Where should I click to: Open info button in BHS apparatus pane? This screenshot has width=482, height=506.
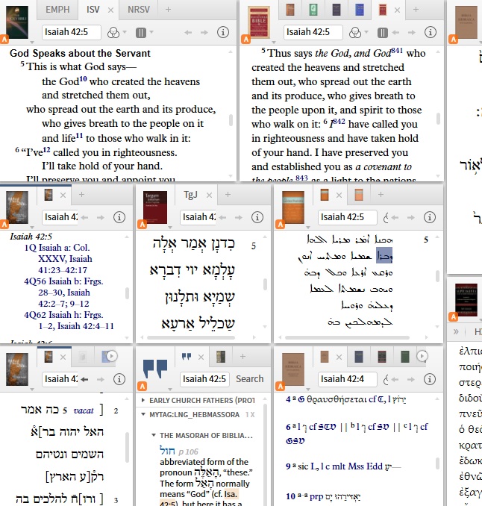click(430, 379)
